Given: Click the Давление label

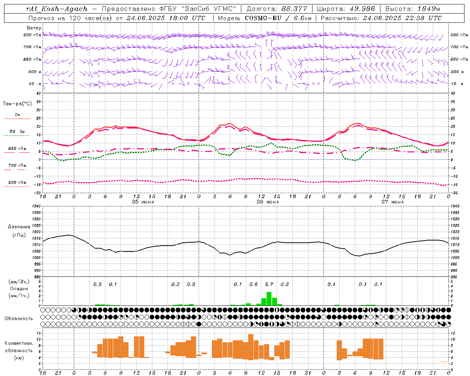Looking at the screenshot, I should click(19, 227).
